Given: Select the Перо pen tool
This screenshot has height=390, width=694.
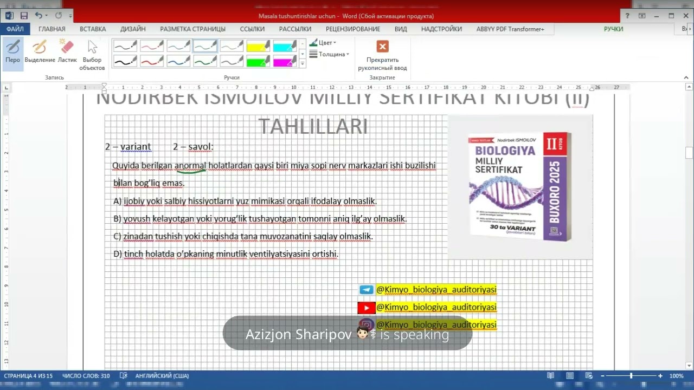Looking at the screenshot, I should pyautogui.click(x=12, y=53).
